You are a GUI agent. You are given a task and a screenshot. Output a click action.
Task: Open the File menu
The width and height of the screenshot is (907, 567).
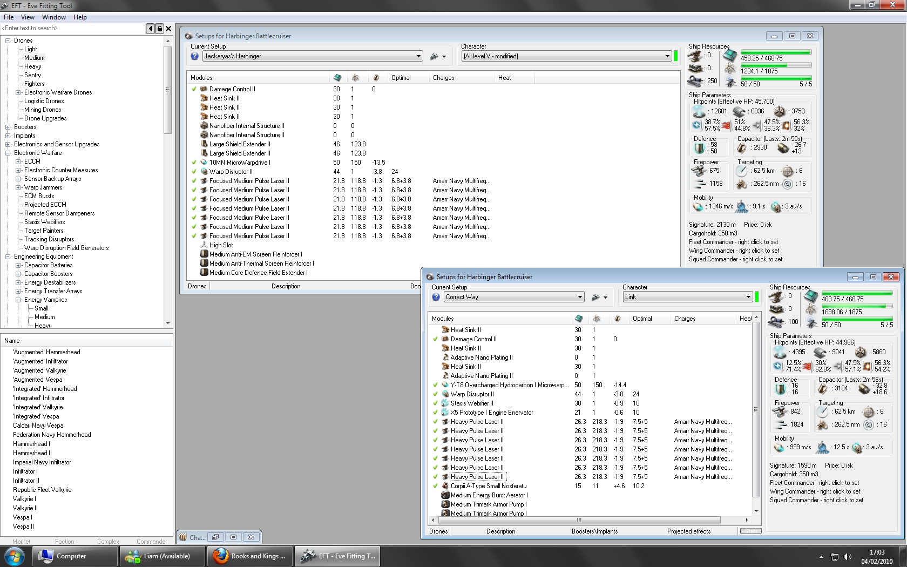point(9,17)
